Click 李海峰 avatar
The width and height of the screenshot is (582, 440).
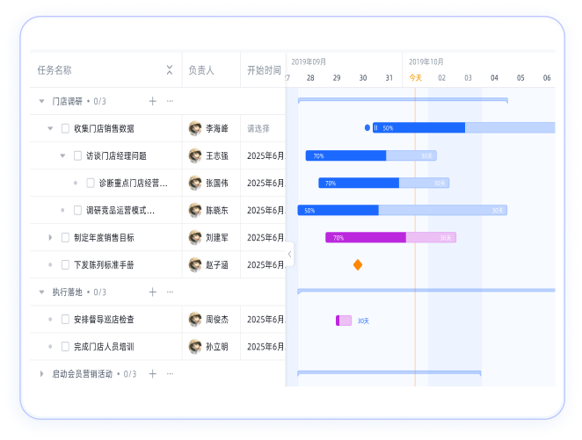point(195,128)
